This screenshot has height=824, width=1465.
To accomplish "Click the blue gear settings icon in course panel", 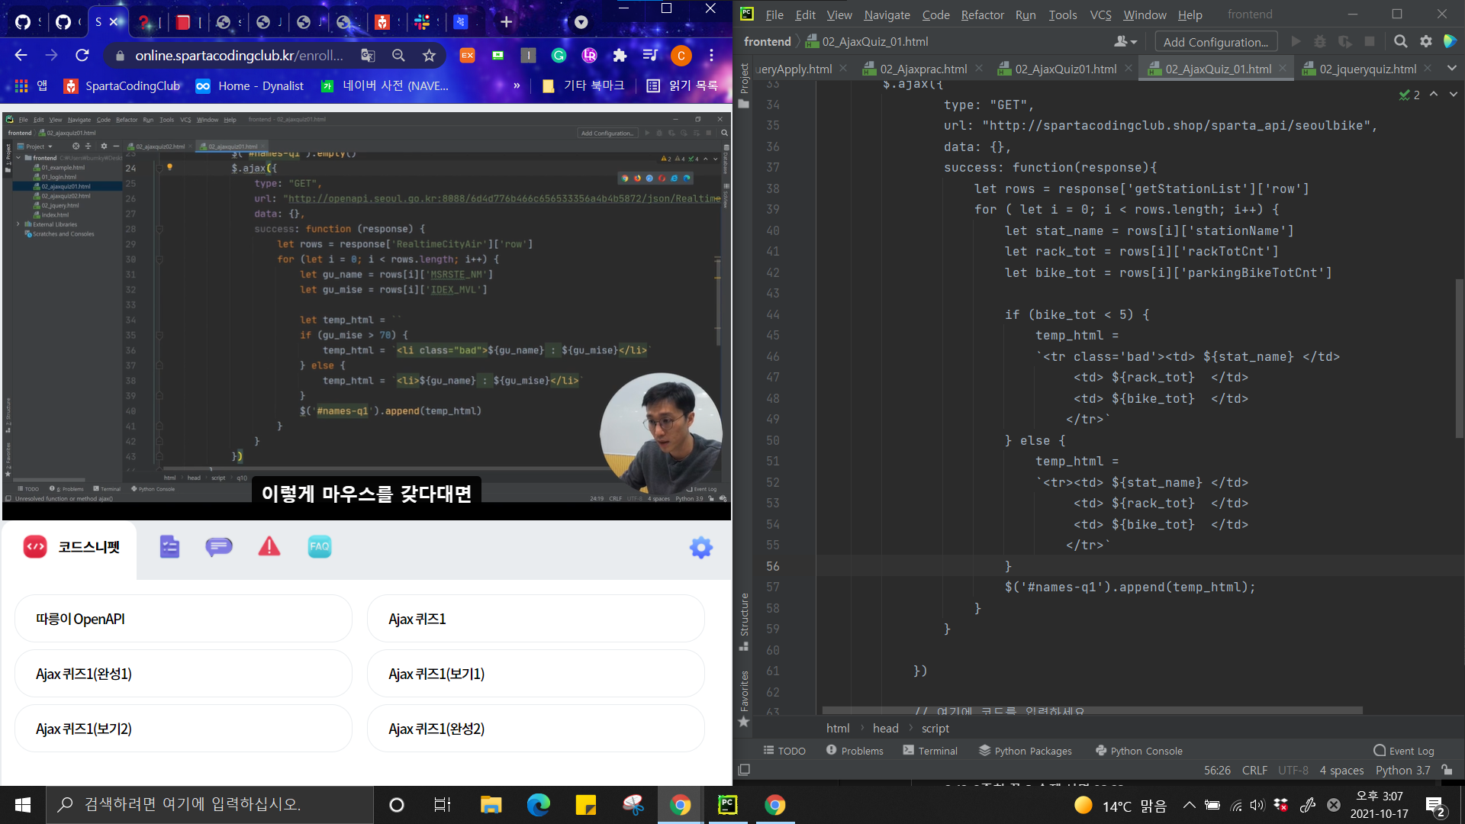I will (x=700, y=547).
